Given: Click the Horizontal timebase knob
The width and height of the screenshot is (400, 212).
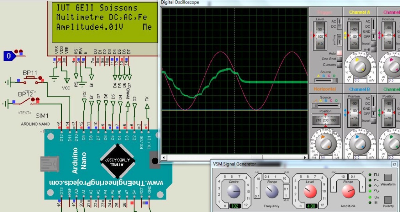Looking at the screenshot, I should coord(326,143).
